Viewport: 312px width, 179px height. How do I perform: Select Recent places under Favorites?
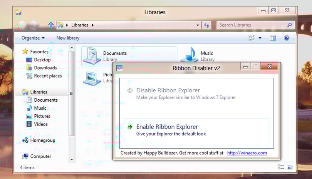coord(48,76)
